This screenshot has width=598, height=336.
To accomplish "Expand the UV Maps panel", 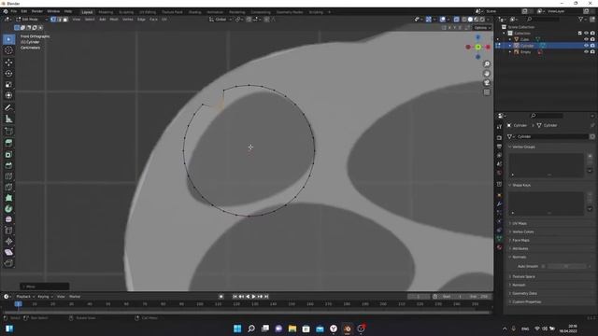I will [520, 224].
